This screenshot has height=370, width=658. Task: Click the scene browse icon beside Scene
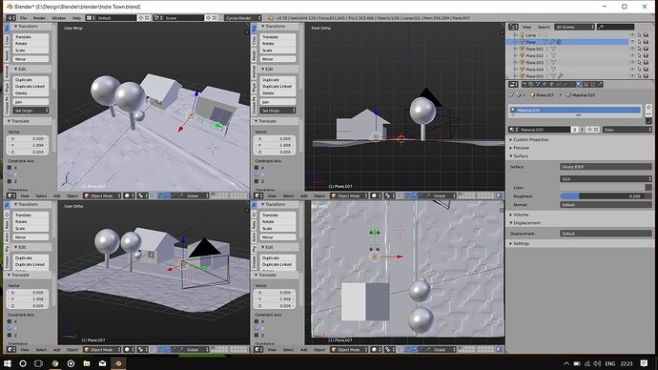coord(157,18)
